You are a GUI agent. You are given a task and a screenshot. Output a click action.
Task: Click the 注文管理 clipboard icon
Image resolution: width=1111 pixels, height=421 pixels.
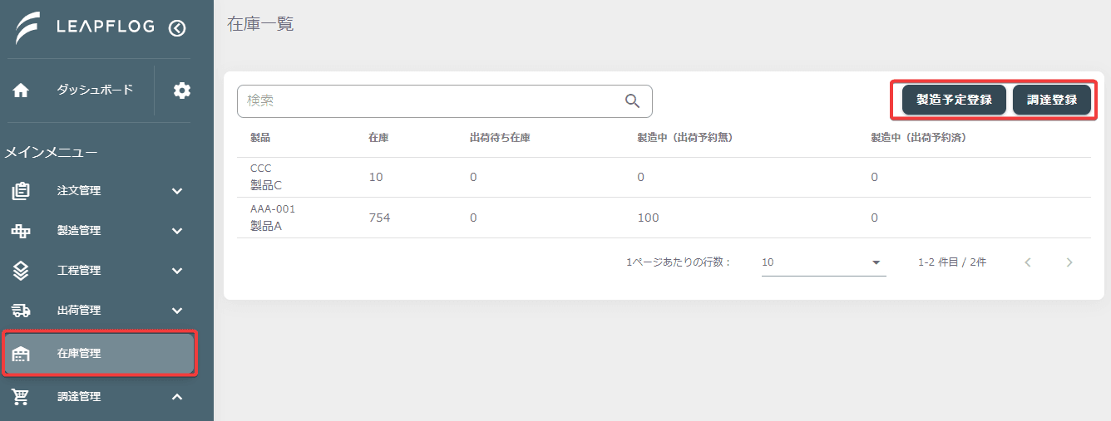tap(21, 191)
